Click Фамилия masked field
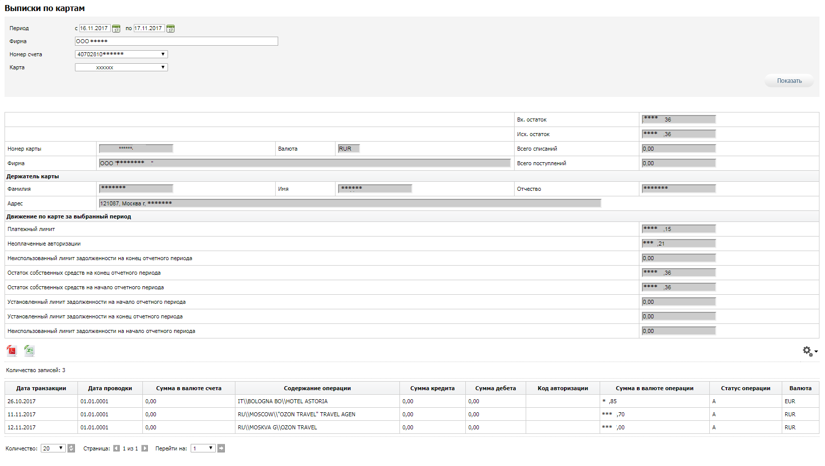Viewport: 825px width, 466px height. pos(136,189)
